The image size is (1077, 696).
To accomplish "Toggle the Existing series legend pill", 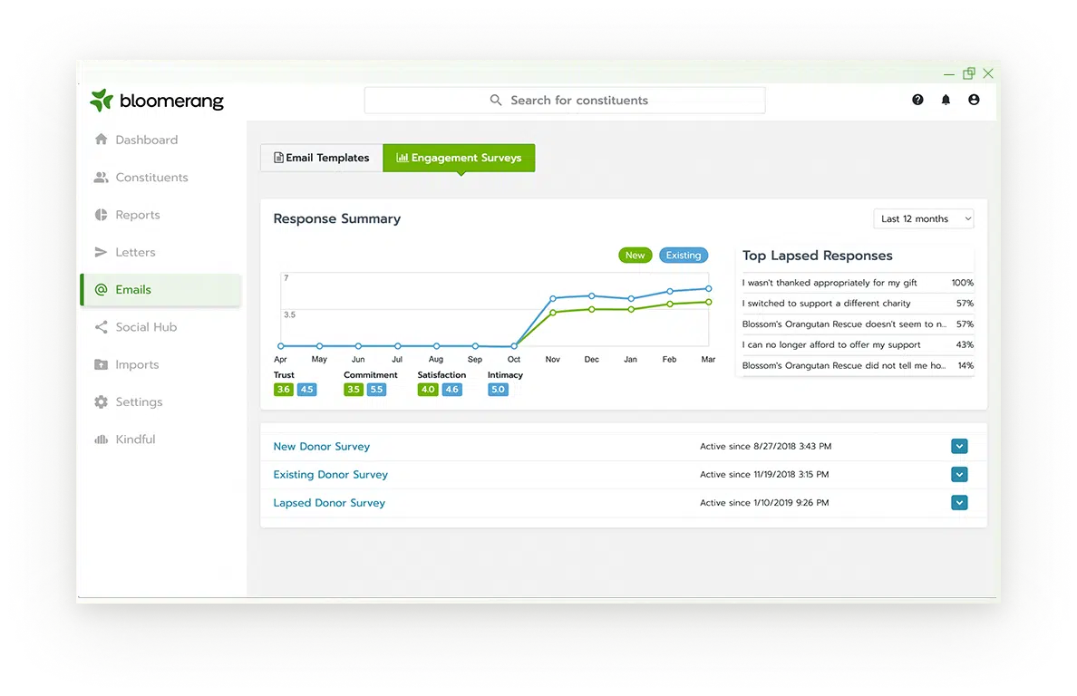I will tap(684, 256).
